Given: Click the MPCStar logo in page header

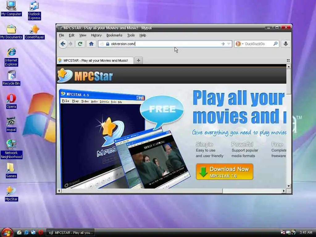Looking at the screenshot, I should click(x=85, y=76).
